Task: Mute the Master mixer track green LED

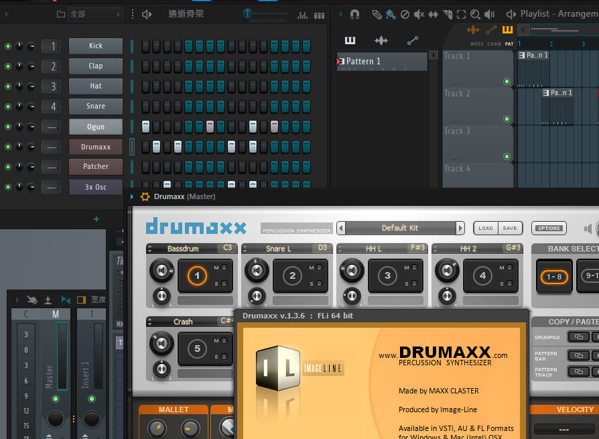Action: [x=56, y=399]
